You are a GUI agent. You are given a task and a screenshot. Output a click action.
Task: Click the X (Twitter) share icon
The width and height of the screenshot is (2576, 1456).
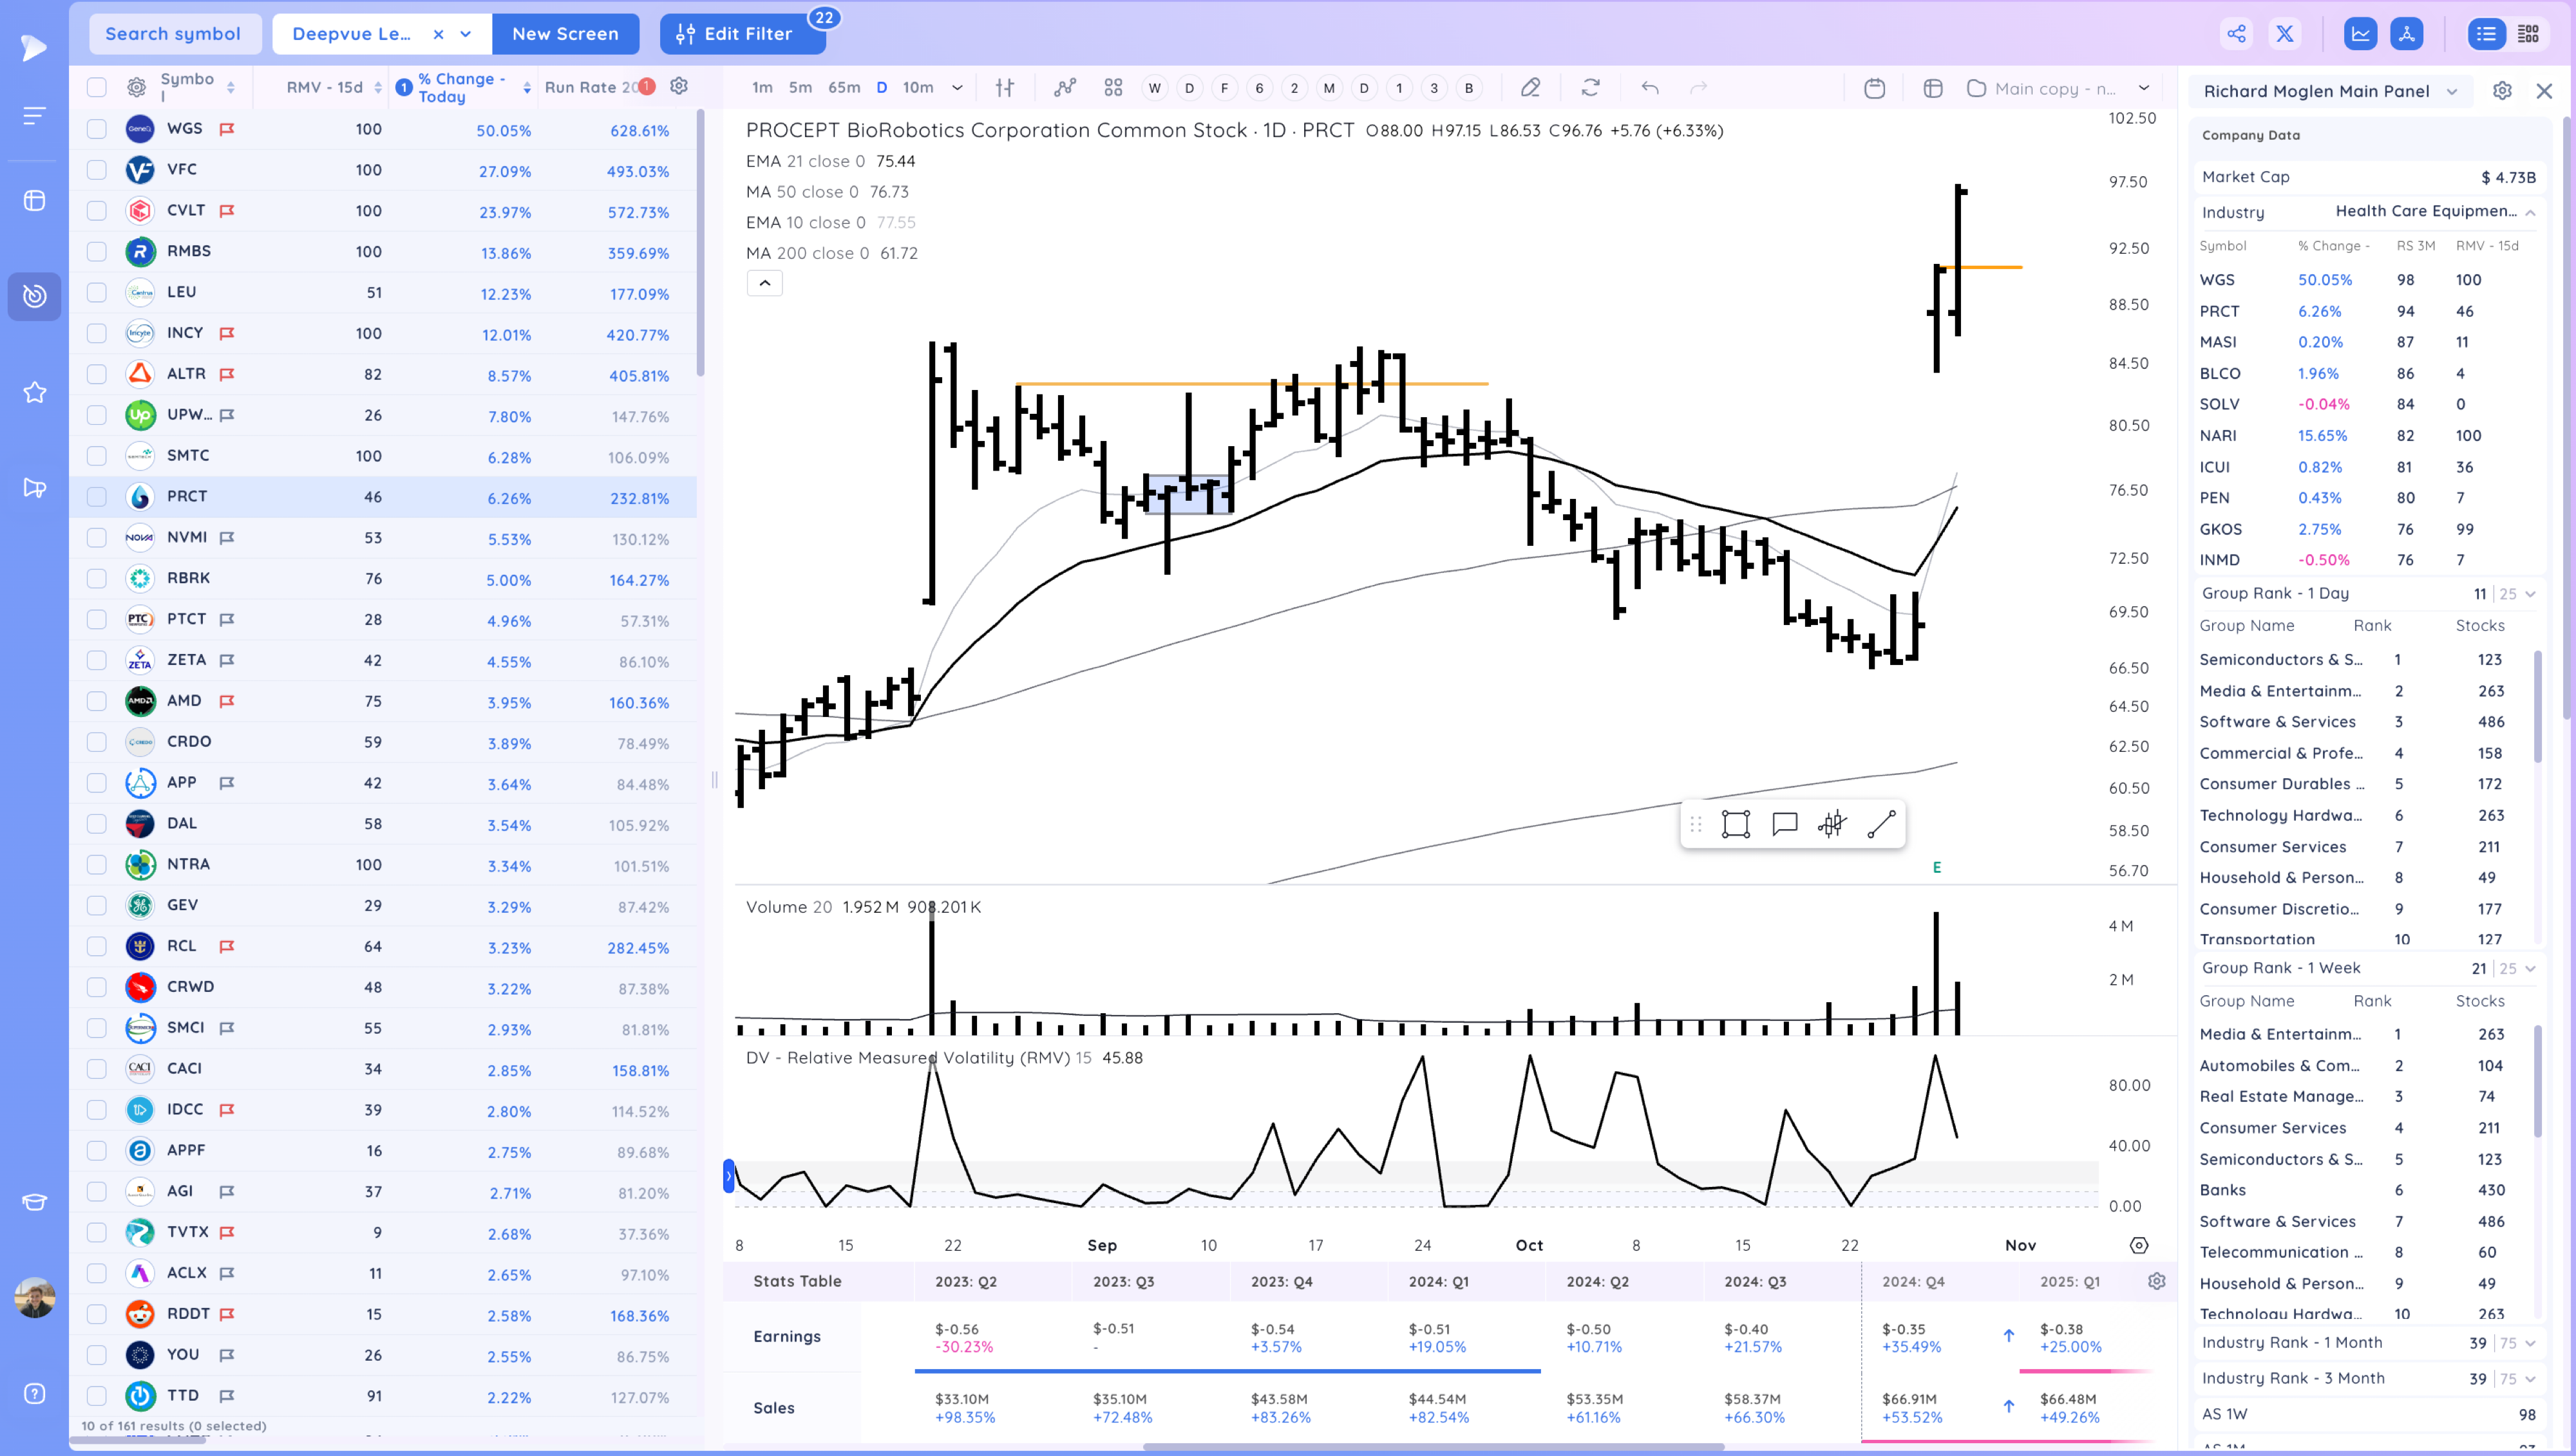pyautogui.click(x=2285, y=34)
